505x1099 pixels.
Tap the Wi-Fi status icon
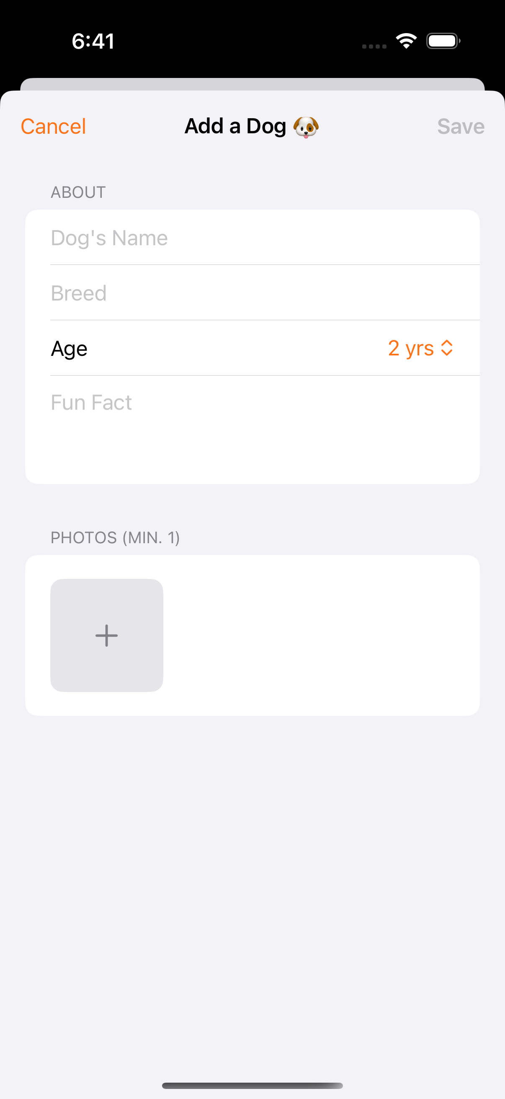(x=406, y=41)
